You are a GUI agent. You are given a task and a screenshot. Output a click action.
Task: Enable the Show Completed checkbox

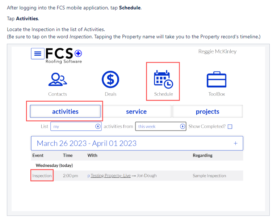coord(230,127)
